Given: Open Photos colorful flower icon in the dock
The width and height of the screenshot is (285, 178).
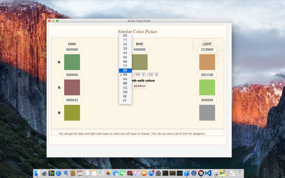Looking at the screenshot, I should [x=108, y=173].
